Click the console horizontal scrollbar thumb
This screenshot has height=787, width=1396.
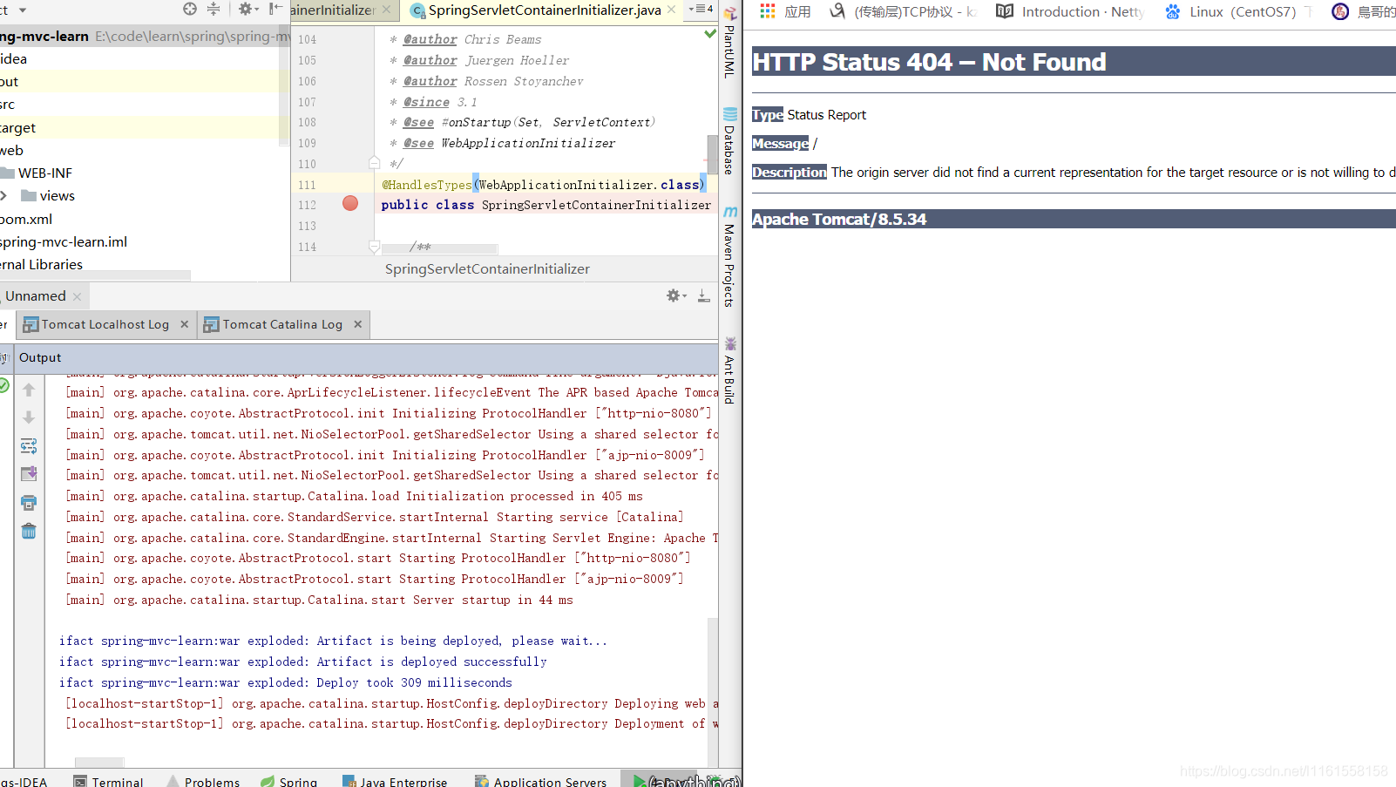tap(99, 763)
